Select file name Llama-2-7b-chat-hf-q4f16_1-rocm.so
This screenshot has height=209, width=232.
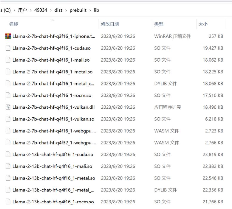(x=52, y=95)
